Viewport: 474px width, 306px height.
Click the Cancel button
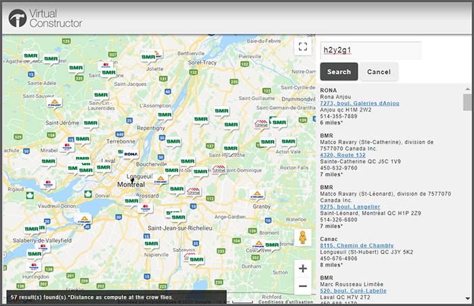pos(379,72)
